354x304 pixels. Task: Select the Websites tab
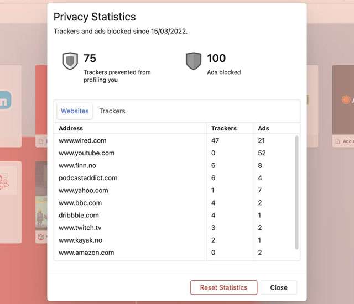(75, 111)
